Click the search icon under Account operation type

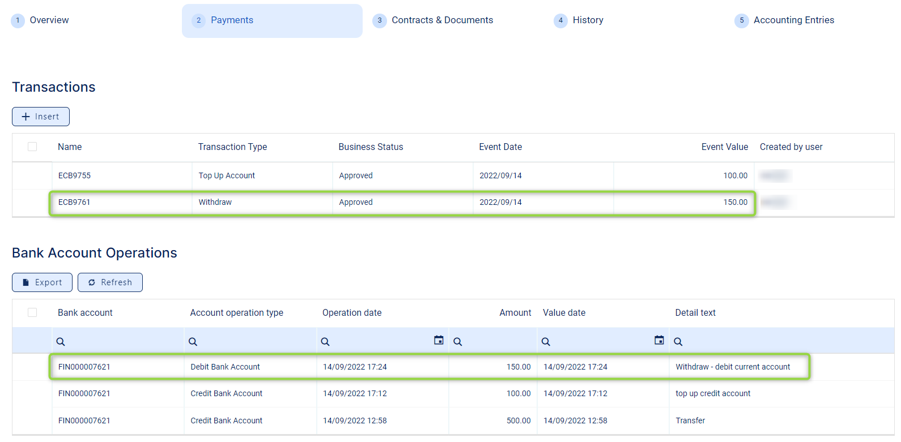pyautogui.click(x=193, y=342)
